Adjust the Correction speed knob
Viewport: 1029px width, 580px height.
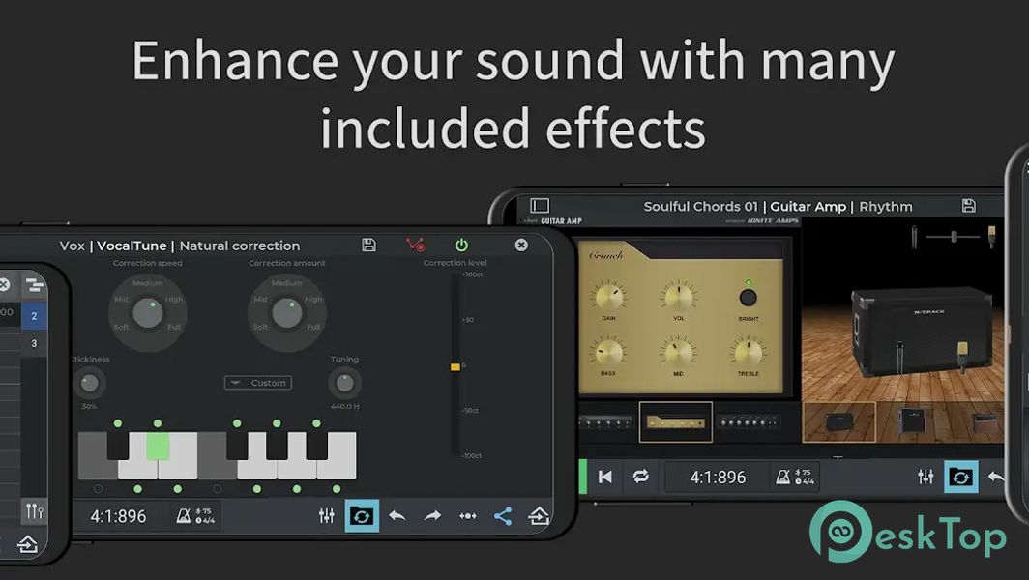point(148,313)
